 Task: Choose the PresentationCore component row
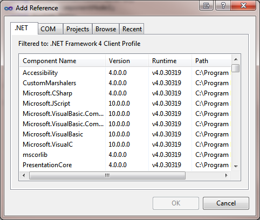[x=125, y=165]
